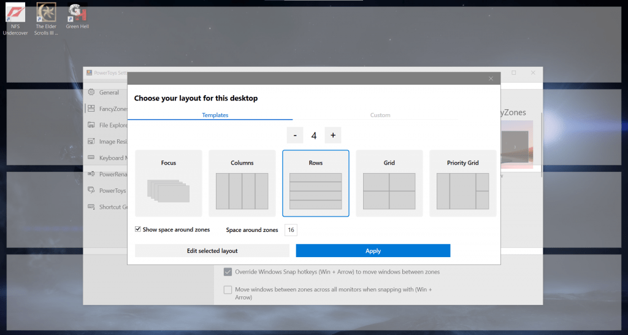
Task: Click the Space around zones value field
Action: tap(291, 230)
